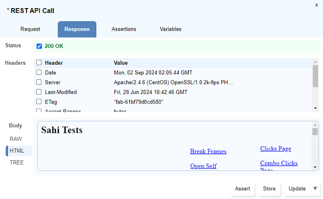Check the select-all Header checkbox
Viewport: 323px width, 199px height.
pos(39,63)
